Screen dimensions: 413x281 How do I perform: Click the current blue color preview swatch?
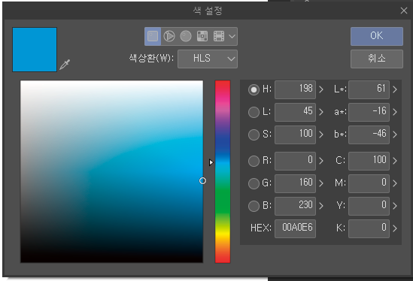(35, 50)
